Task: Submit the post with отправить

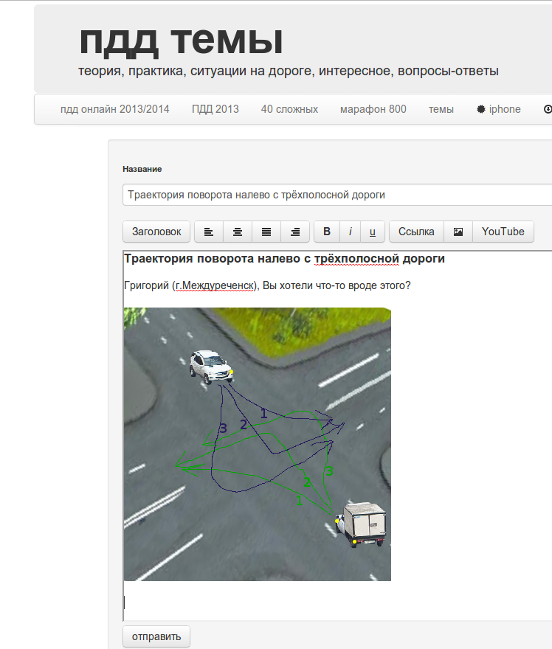Action: click(x=156, y=636)
